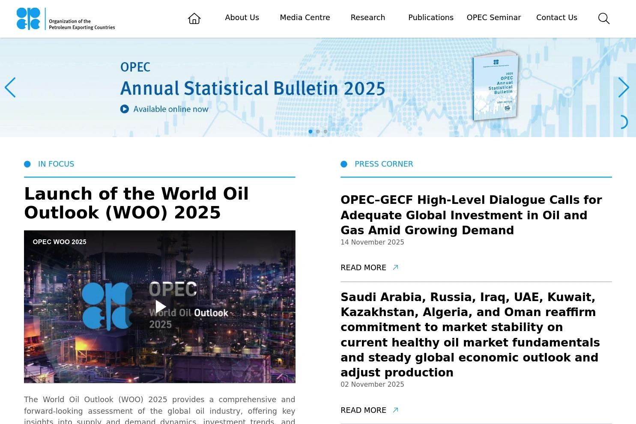Click Organization of the Petroleum Exporting Countries text
Image resolution: width=636 pixels, height=424 pixels.
82,24
